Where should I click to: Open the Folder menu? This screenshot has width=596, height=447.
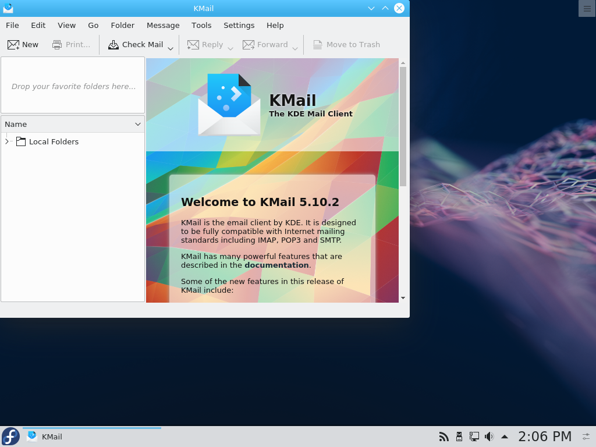click(x=122, y=26)
